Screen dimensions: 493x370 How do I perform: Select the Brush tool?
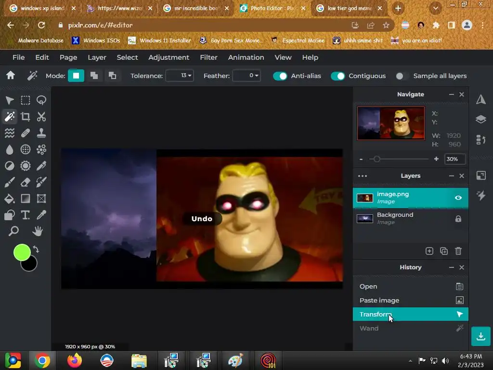click(10, 182)
